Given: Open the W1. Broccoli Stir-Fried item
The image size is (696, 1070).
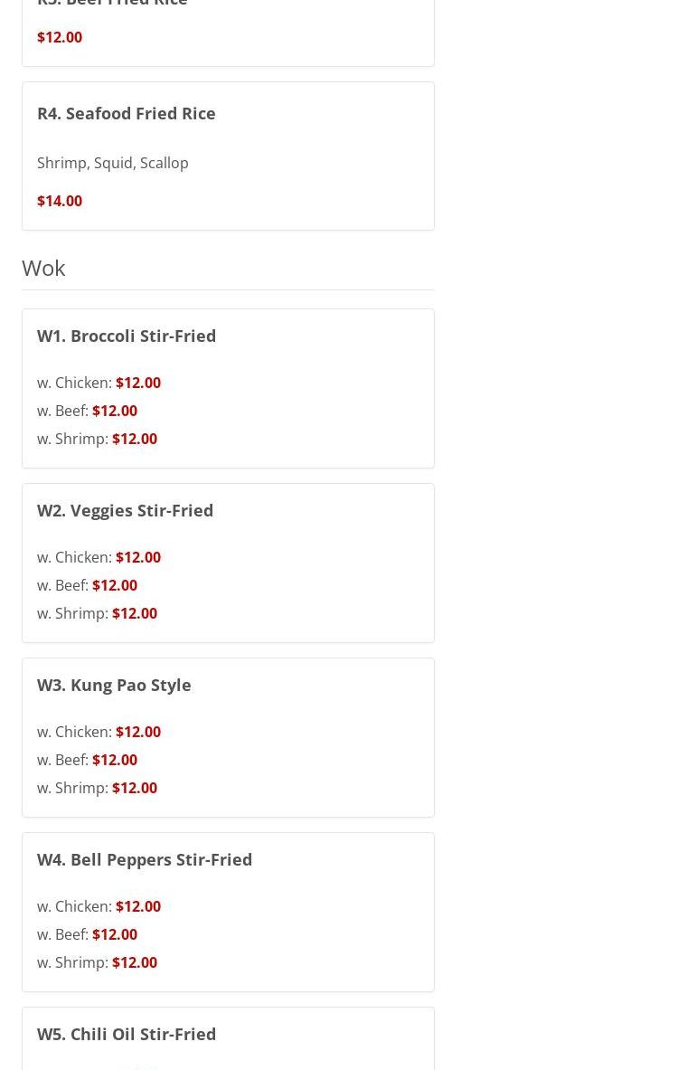Looking at the screenshot, I should (x=127, y=336).
